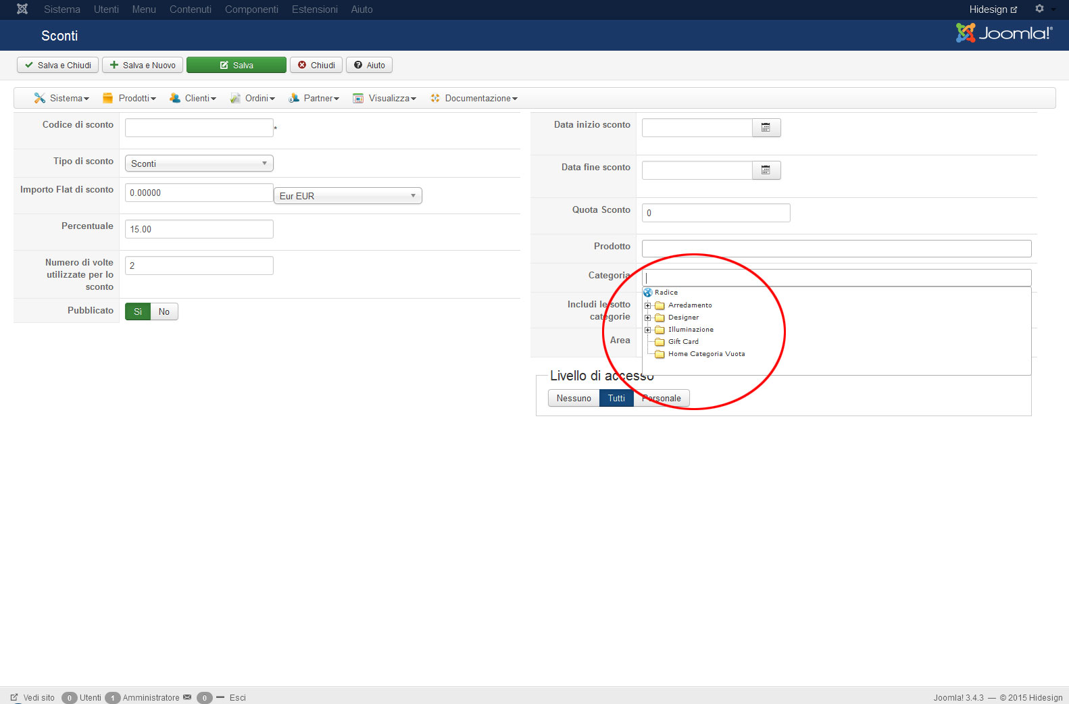Click the Chiudi button

pos(316,65)
